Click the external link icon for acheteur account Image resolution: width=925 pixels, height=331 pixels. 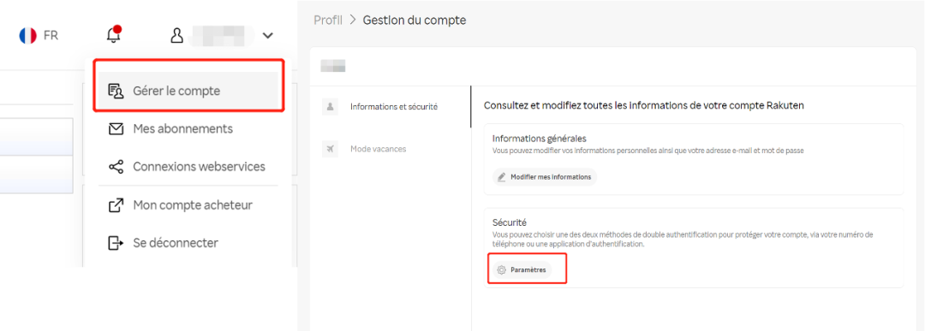pos(116,205)
